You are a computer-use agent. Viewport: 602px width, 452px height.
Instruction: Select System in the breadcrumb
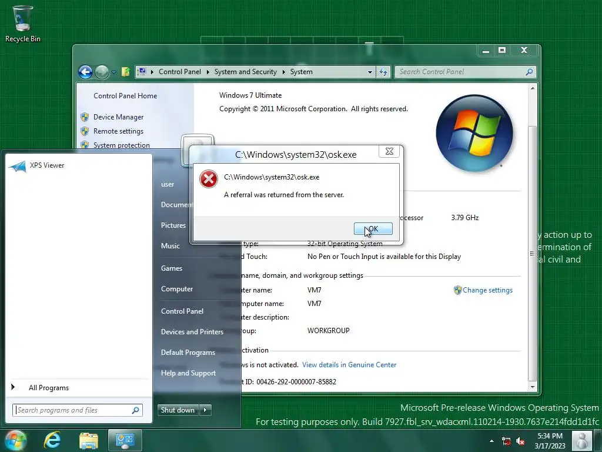(x=302, y=72)
